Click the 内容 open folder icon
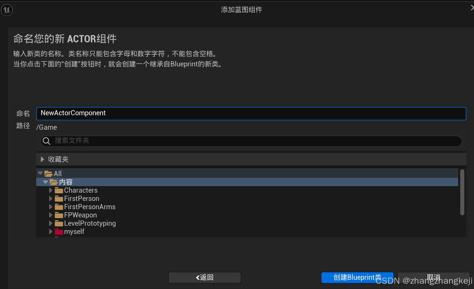474x289 pixels. tap(53, 182)
